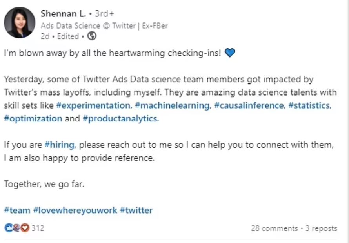The image size is (349, 243).
Task: Click the like reaction thumbs-up icon
Action: click(x=9, y=228)
